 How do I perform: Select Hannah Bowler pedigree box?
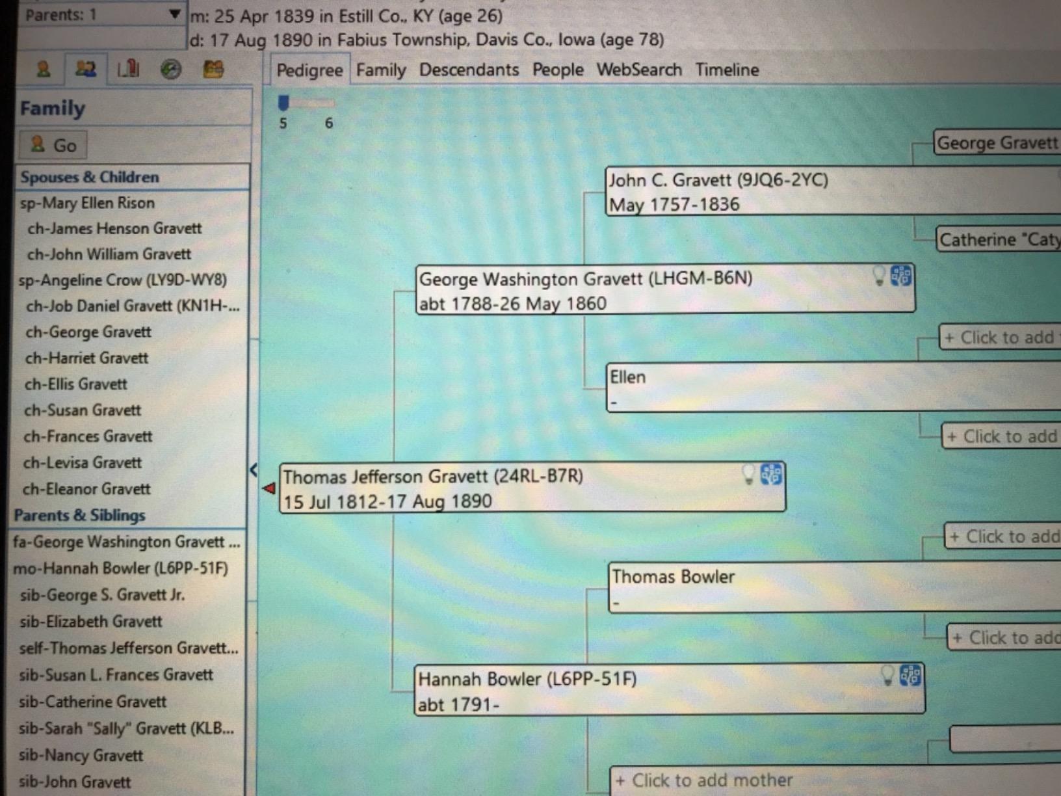670,690
